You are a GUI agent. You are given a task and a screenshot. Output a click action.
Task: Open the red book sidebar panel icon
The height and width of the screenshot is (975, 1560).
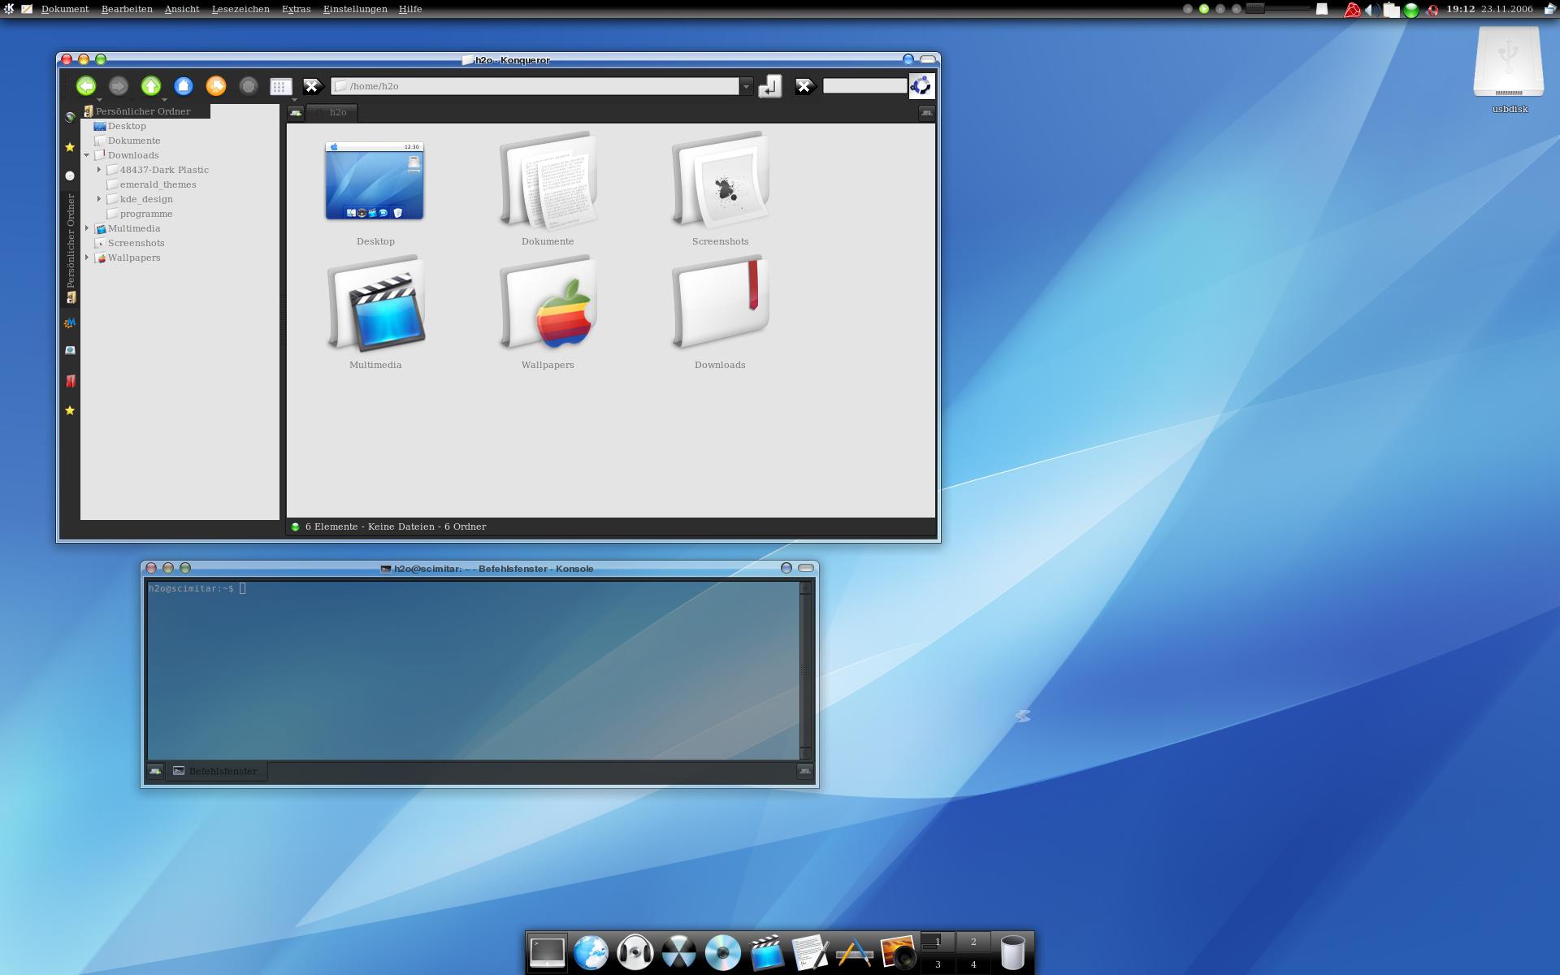point(70,380)
